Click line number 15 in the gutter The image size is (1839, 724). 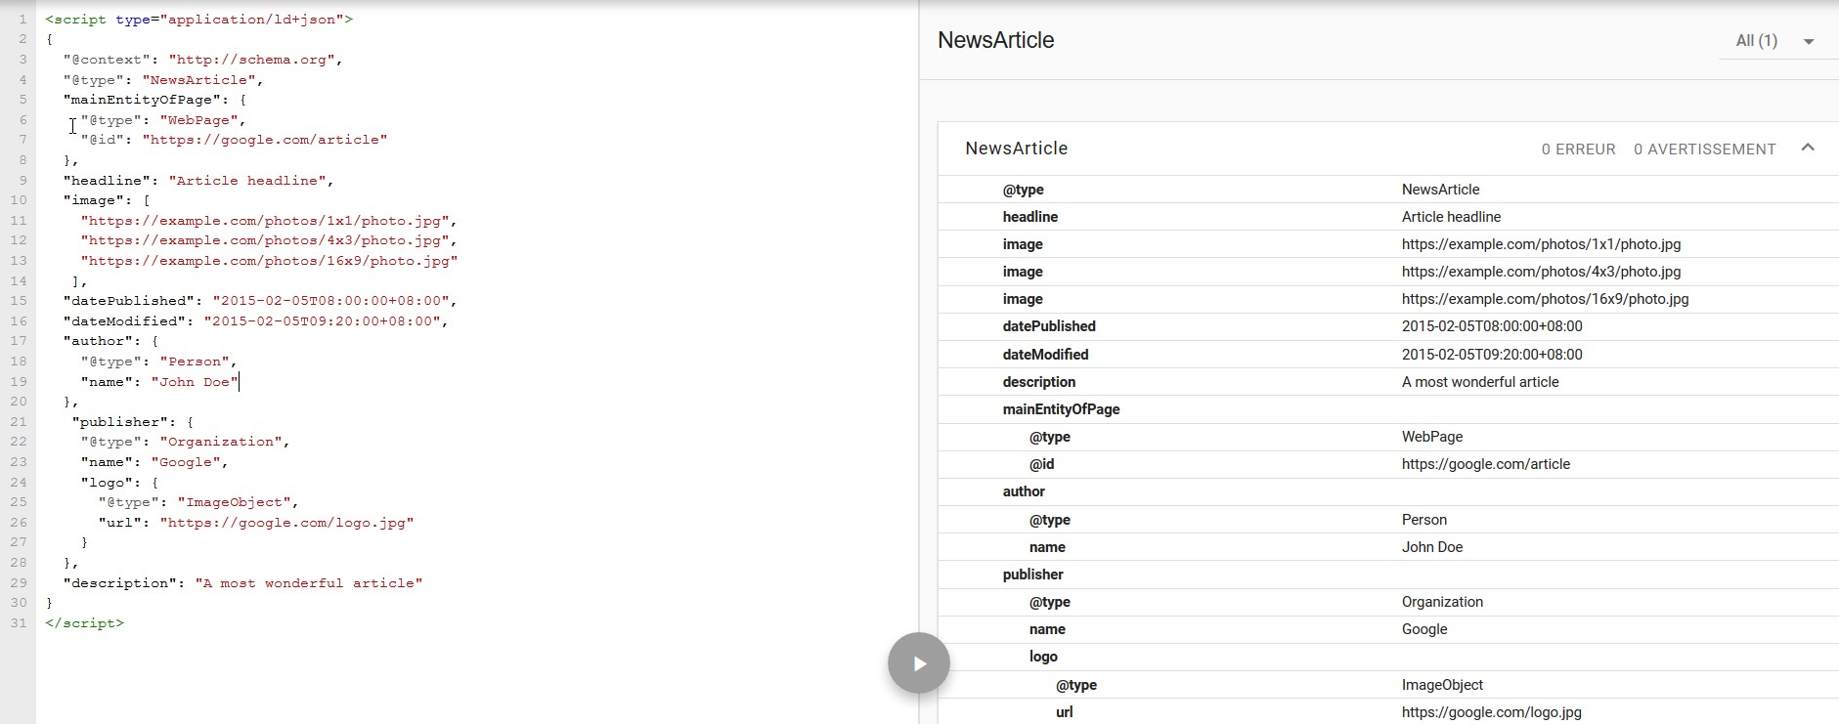coord(19,301)
